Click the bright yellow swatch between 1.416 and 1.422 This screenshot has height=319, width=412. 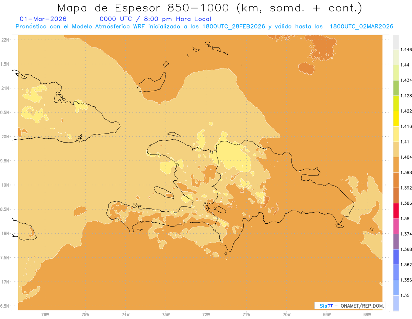(396, 119)
